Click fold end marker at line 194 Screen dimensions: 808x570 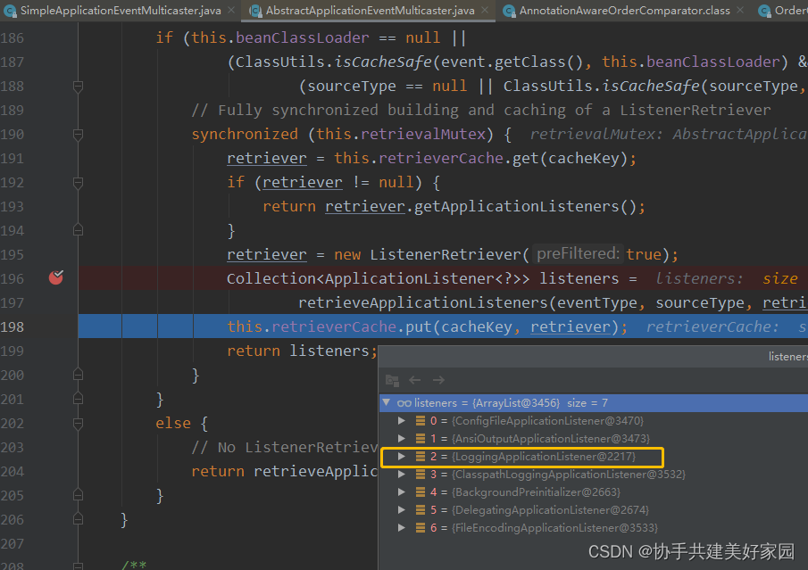click(x=78, y=230)
